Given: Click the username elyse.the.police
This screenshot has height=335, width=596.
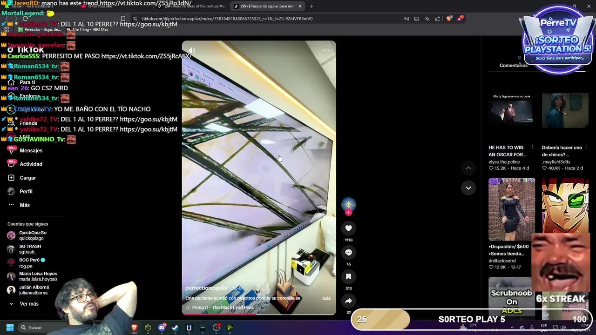Looking at the screenshot, I should [x=504, y=162].
